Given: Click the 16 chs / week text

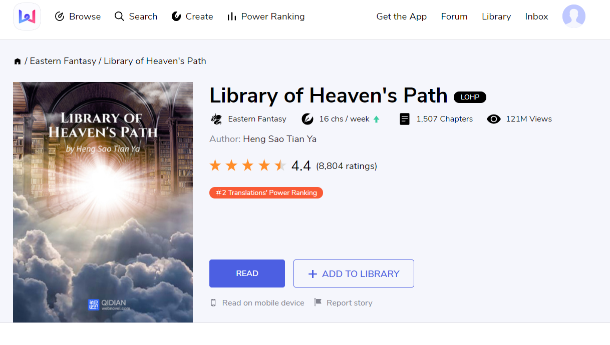Looking at the screenshot, I should point(344,119).
